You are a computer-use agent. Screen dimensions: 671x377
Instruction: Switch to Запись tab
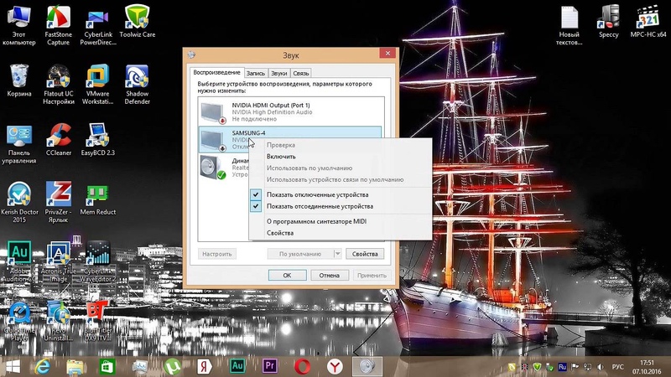pyautogui.click(x=256, y=73)
